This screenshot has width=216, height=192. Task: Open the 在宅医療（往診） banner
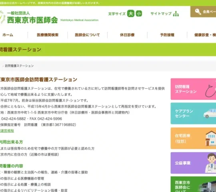[x=193, y=138]
